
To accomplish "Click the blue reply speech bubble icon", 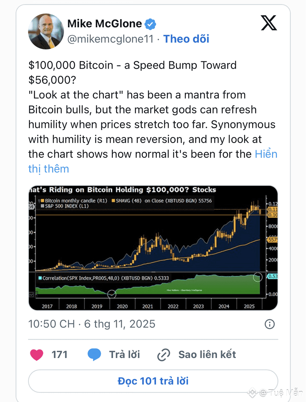I will [x=94, y=355].
